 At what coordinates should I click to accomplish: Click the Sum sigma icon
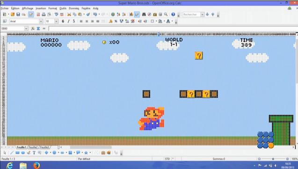38,29
